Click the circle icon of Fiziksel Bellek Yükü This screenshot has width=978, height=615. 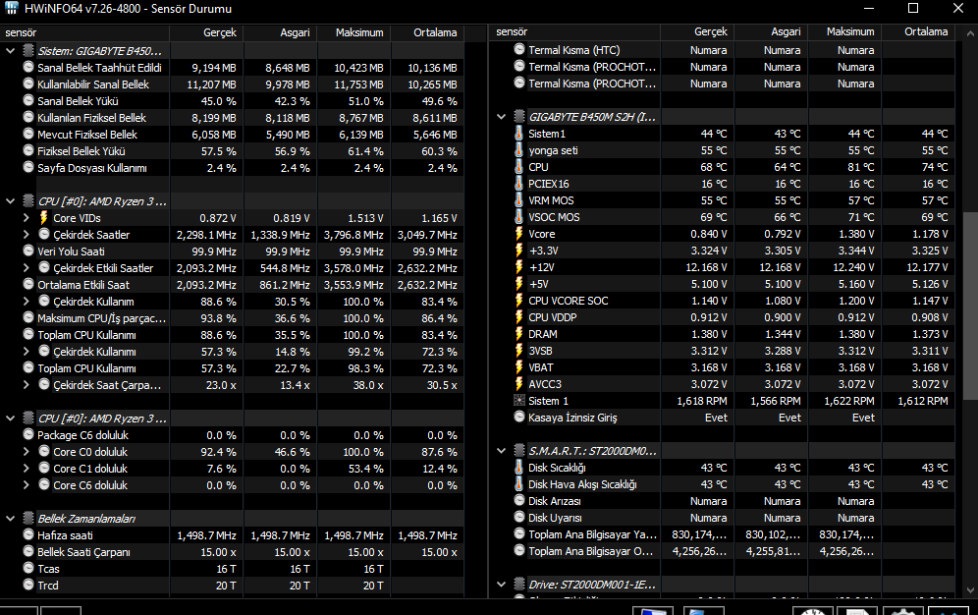[x=28, y=149]
